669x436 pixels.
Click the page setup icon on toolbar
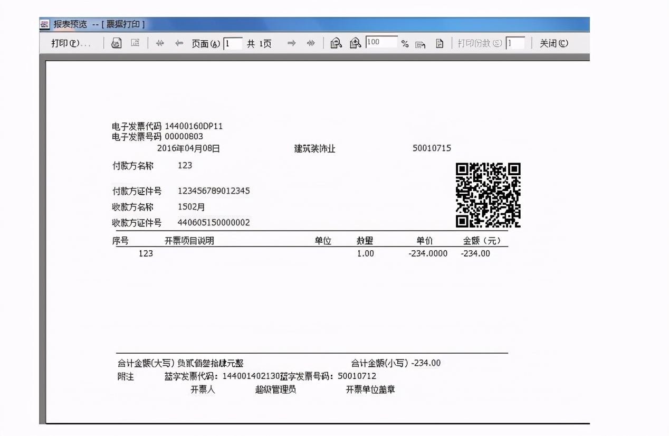[x=136, y=43]
